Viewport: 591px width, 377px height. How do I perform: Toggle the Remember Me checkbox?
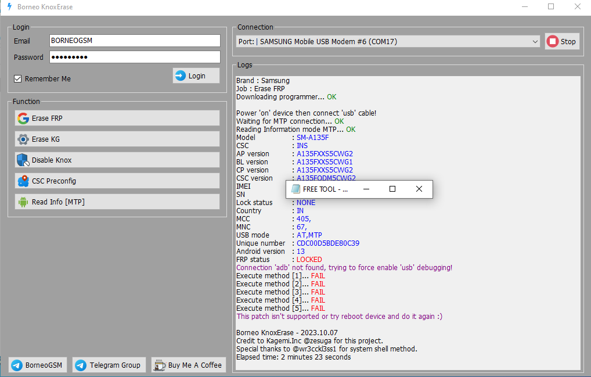(18, 79)
